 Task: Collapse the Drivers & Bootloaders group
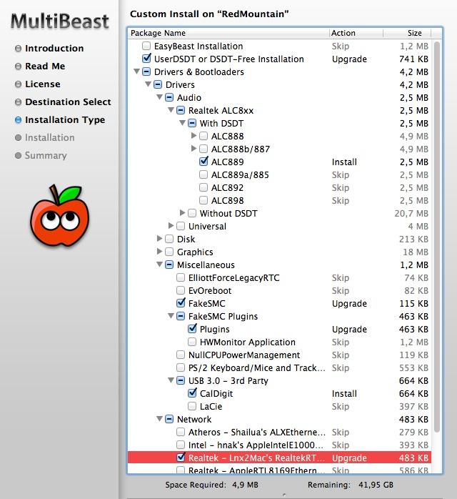[x=136, y=71]
